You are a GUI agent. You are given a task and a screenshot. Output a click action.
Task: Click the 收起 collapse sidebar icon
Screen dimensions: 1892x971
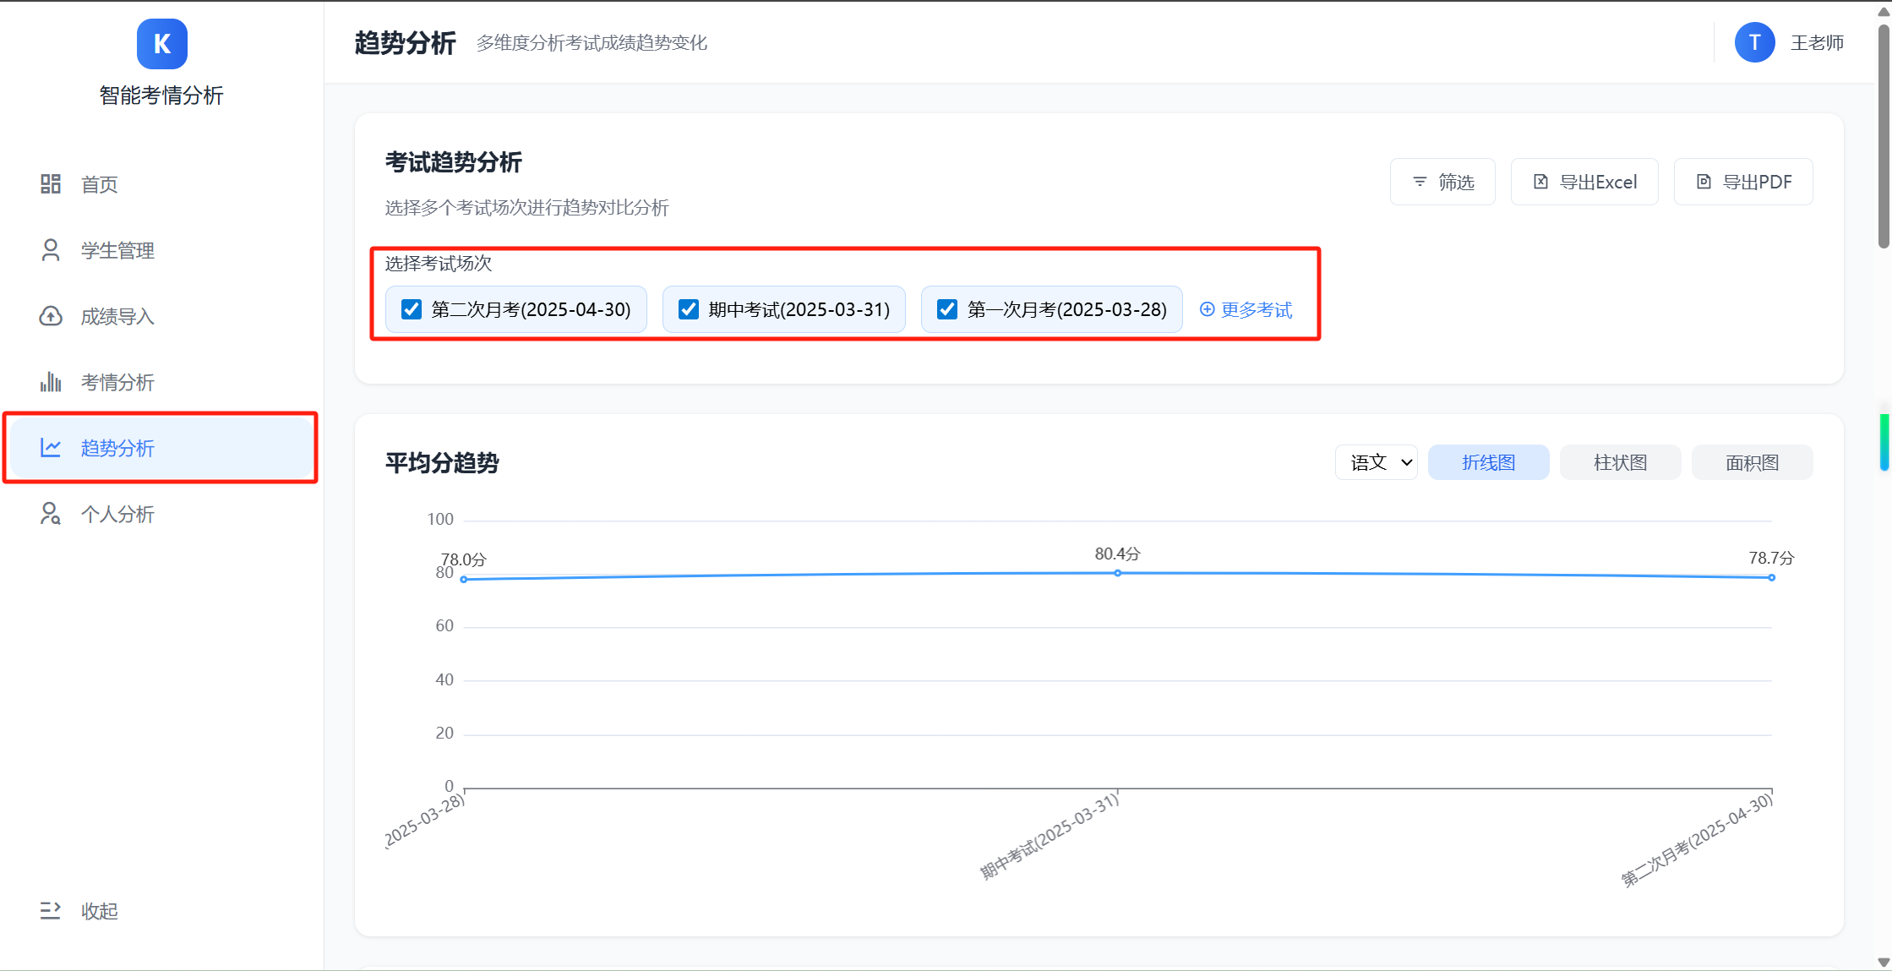tap(50, 910)
